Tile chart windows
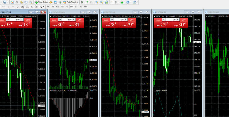Screen dimensions: 229x117 coord(106,2)
